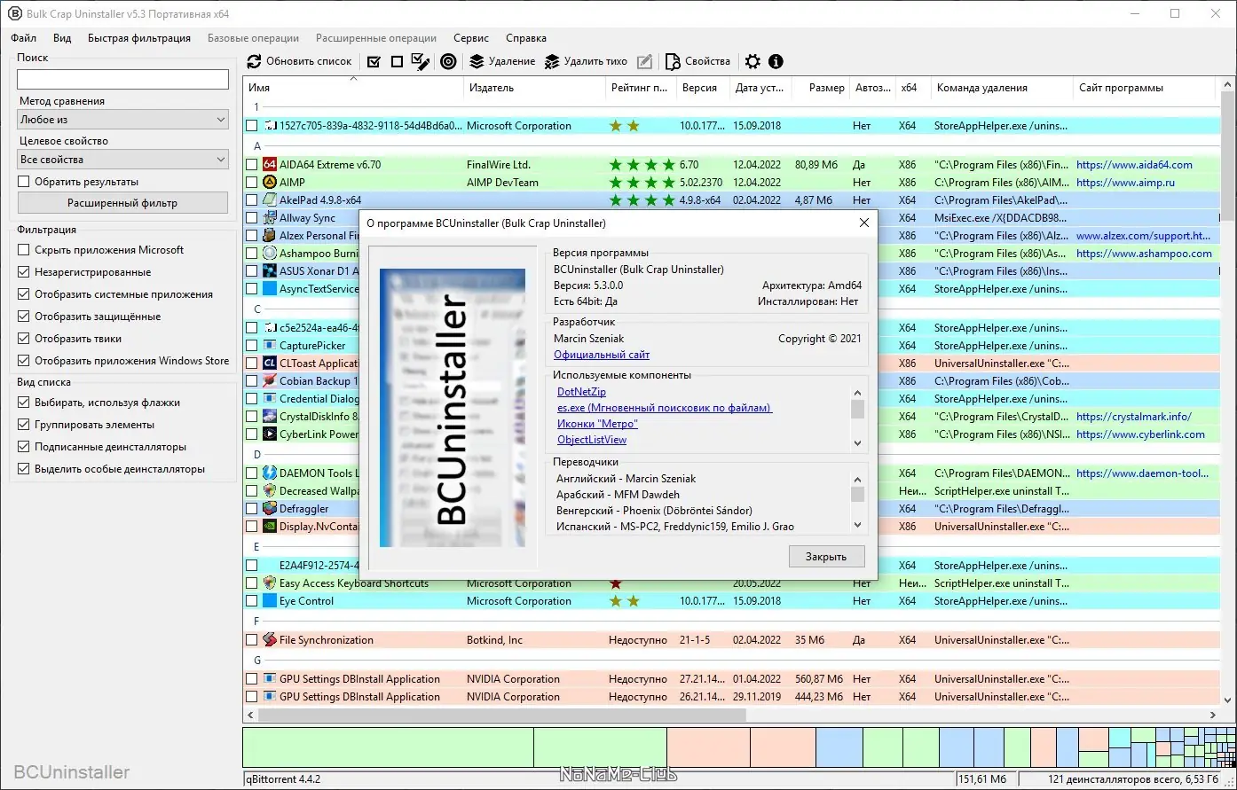The height and width of the screenshot is (790, 1237).
Task: Open the Справка menu
Action: point(526,38)
